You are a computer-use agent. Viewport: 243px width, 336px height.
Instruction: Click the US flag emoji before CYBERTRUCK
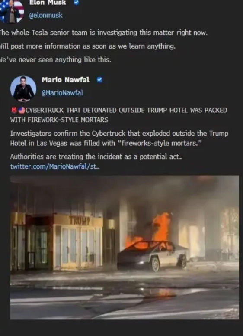(21, 110)
